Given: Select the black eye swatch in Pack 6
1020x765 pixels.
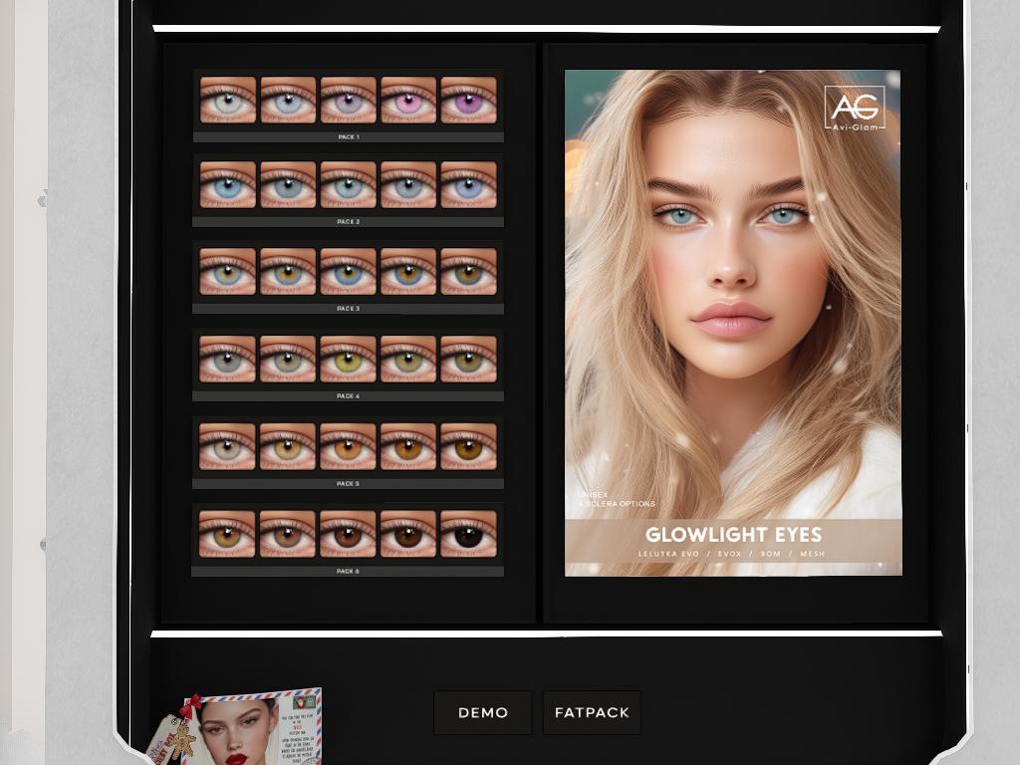Looking at the screenshot, I should (468, 534).
